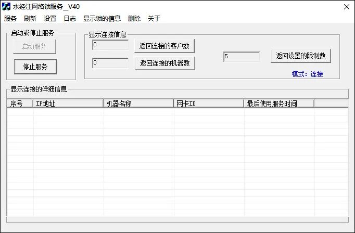Open the 刷新 menu

[x=30, y=19]
